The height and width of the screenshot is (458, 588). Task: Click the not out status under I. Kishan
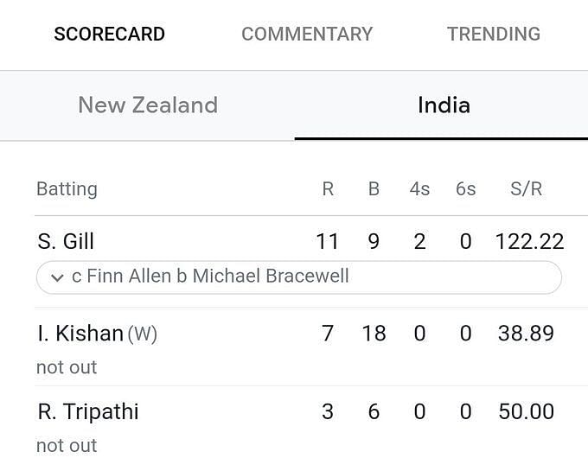click(67, 367)
